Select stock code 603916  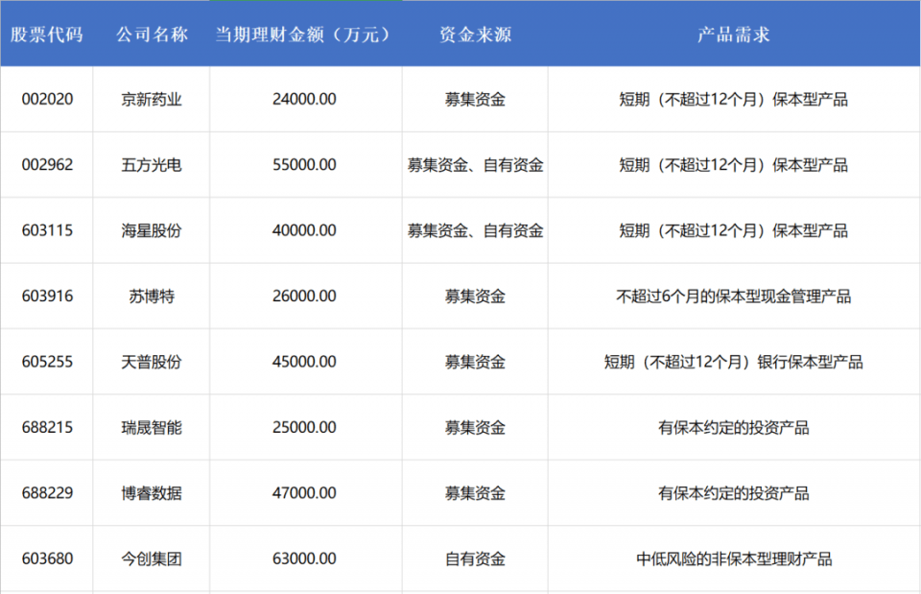(x=47, y=297)
